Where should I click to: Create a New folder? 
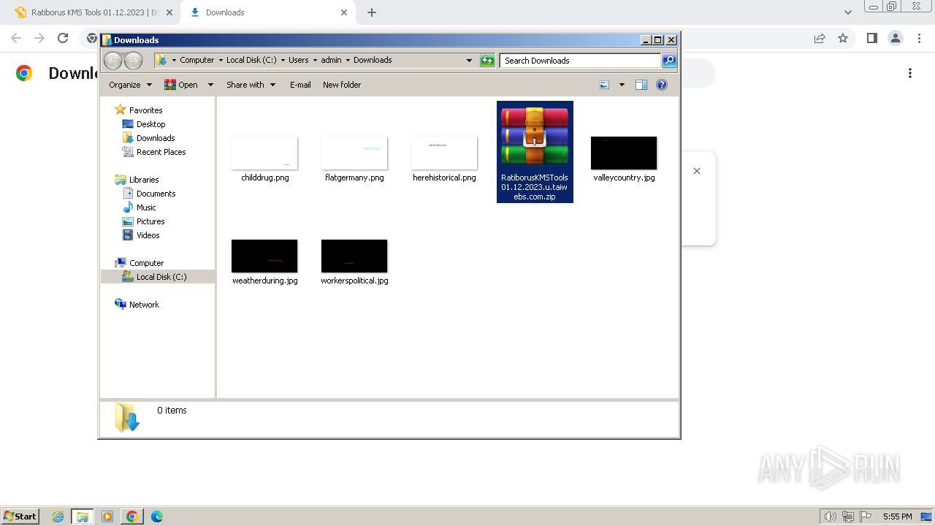[x=342, y=85]
